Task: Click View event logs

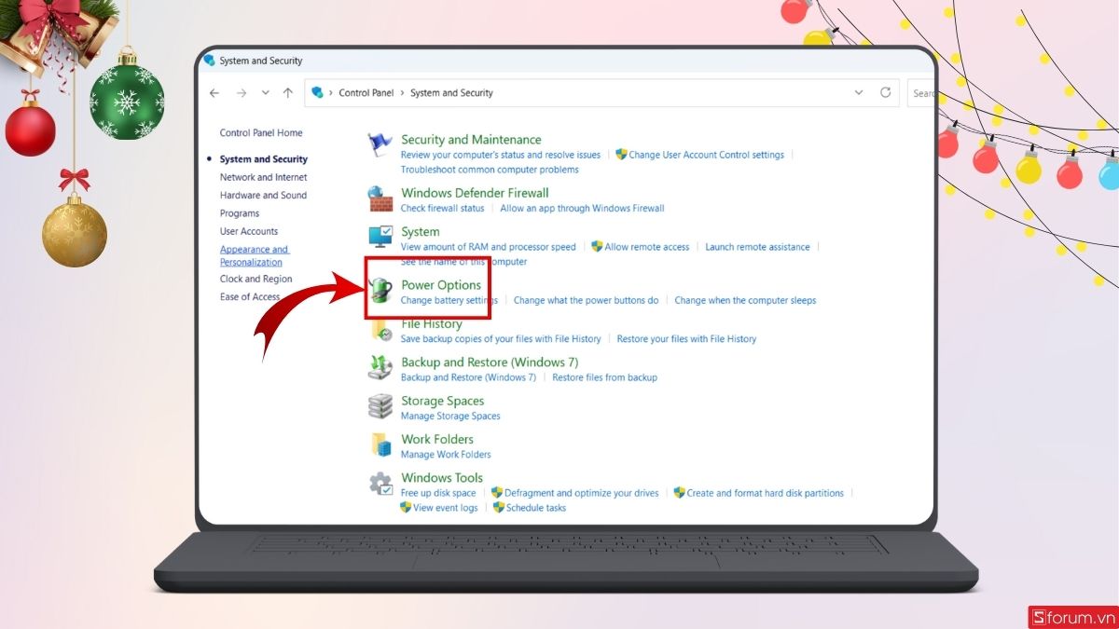Action: (x=446, y=509)
